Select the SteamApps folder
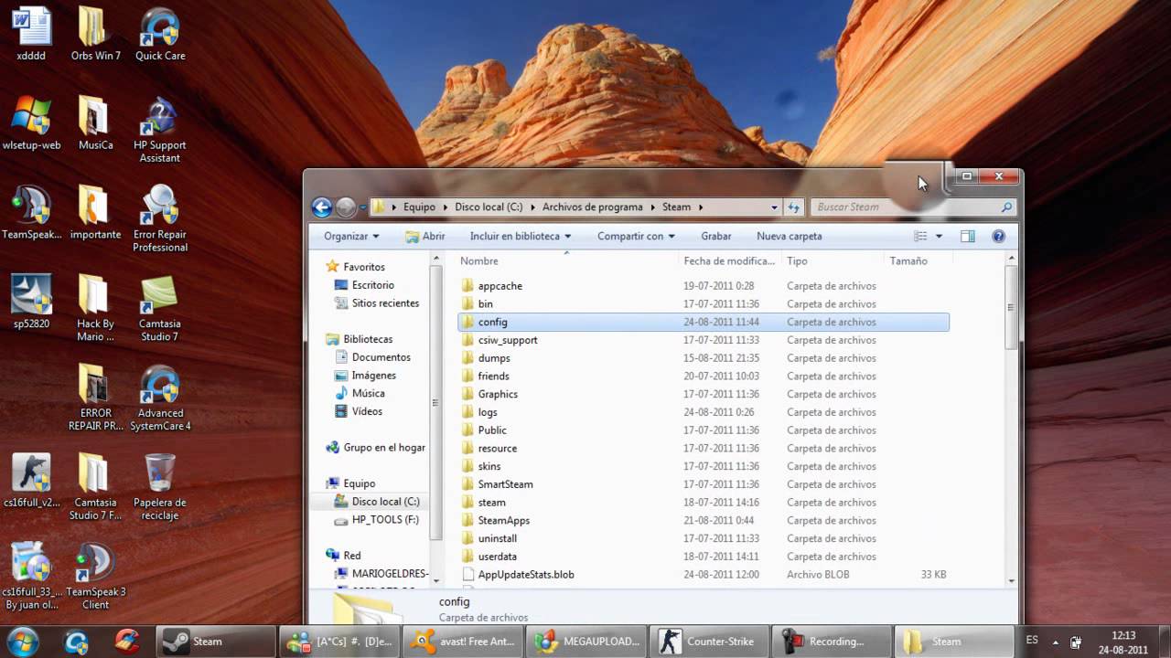The height and width of the screenshot is (658, 1171). click(x=503, y=520)
